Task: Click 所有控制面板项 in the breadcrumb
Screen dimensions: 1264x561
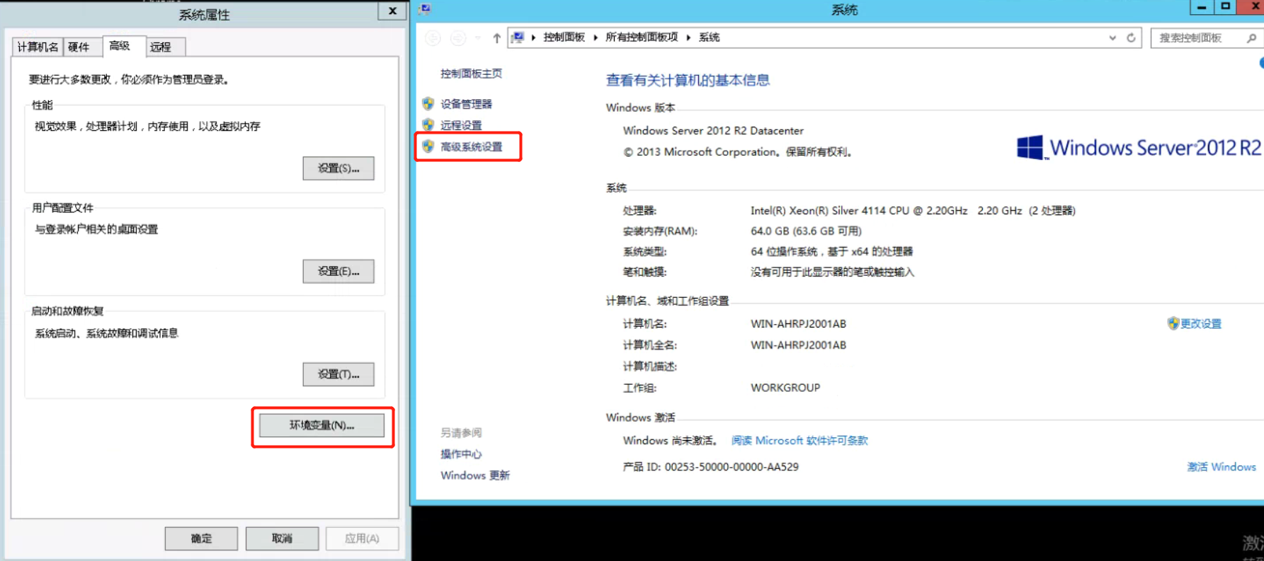Action: [642, 37]
